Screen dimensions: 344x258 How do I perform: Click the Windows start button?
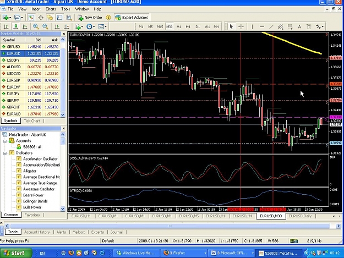15,253
